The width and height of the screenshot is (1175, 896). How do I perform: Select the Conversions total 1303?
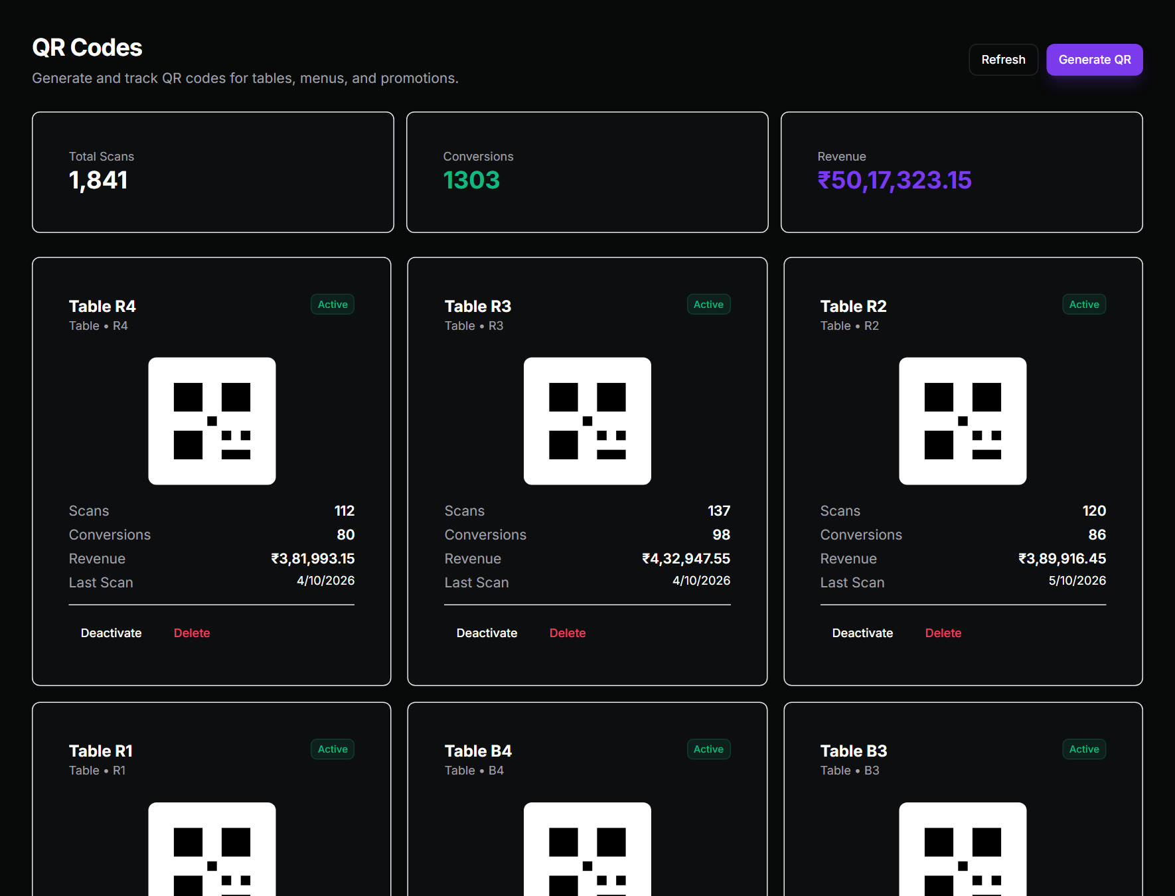point(471,181)
